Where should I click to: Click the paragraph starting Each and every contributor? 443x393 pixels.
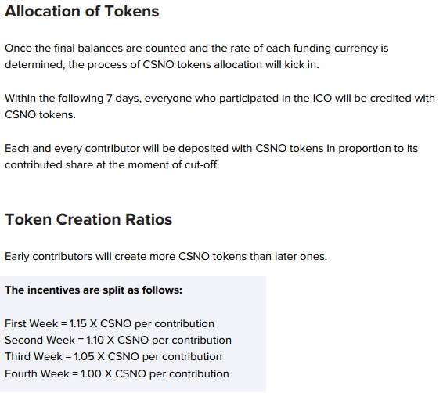click(211, 157)
